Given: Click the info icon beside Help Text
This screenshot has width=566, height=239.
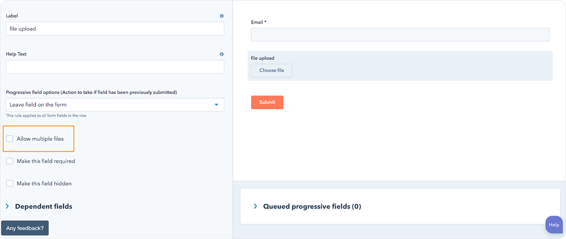Looking at the screenshot, I should pos(221,54).
